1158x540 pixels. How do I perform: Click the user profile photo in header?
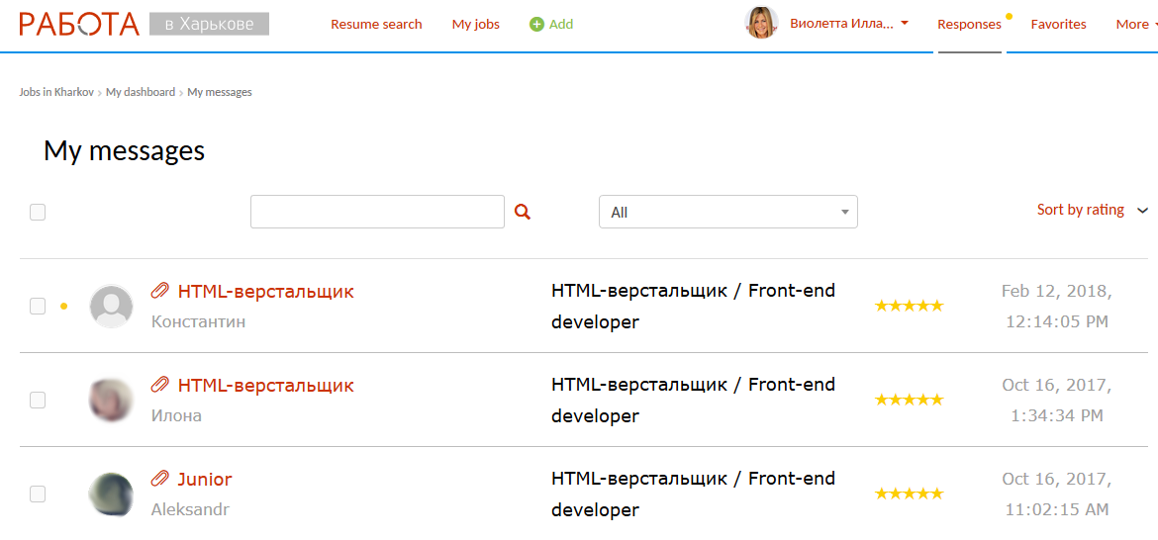[x=761, y=24]
